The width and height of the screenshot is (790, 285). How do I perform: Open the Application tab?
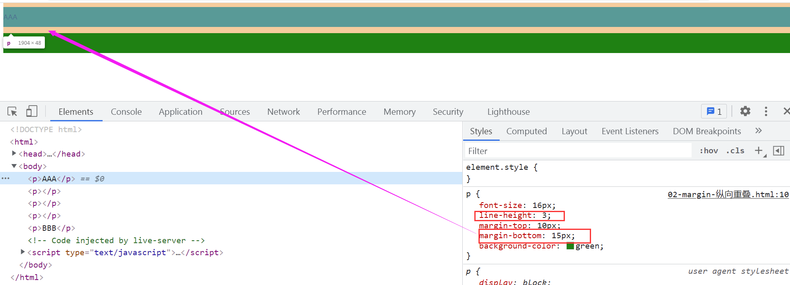click(x=181, y=112)
